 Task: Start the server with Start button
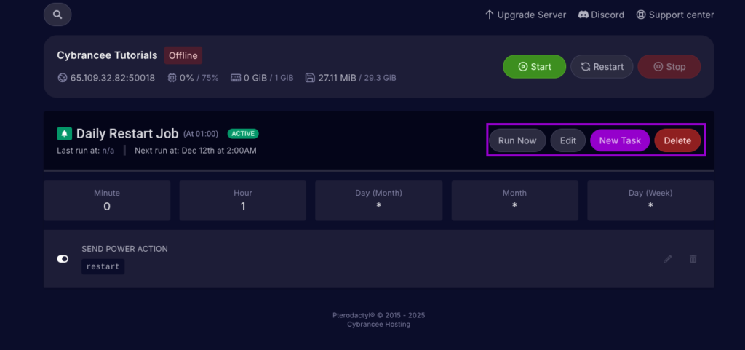535,66
